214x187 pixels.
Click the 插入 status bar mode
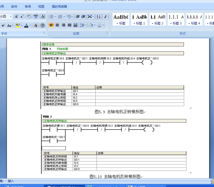click(x=11, y=181)
